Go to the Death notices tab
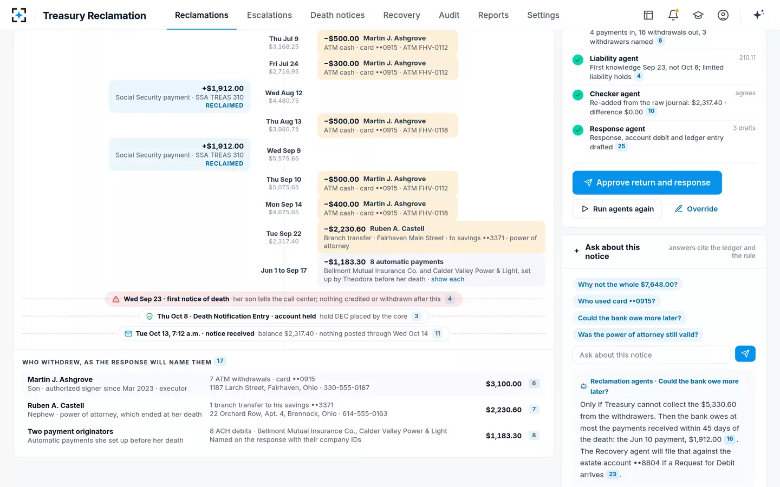The width and height of the screenshot is (780, 487). pyautogui.click(x=337, y=15)
